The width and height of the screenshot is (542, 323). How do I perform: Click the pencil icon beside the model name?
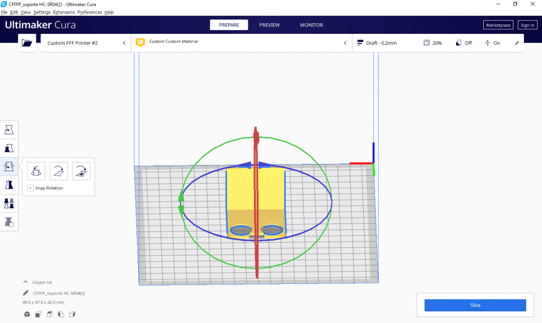25,293
